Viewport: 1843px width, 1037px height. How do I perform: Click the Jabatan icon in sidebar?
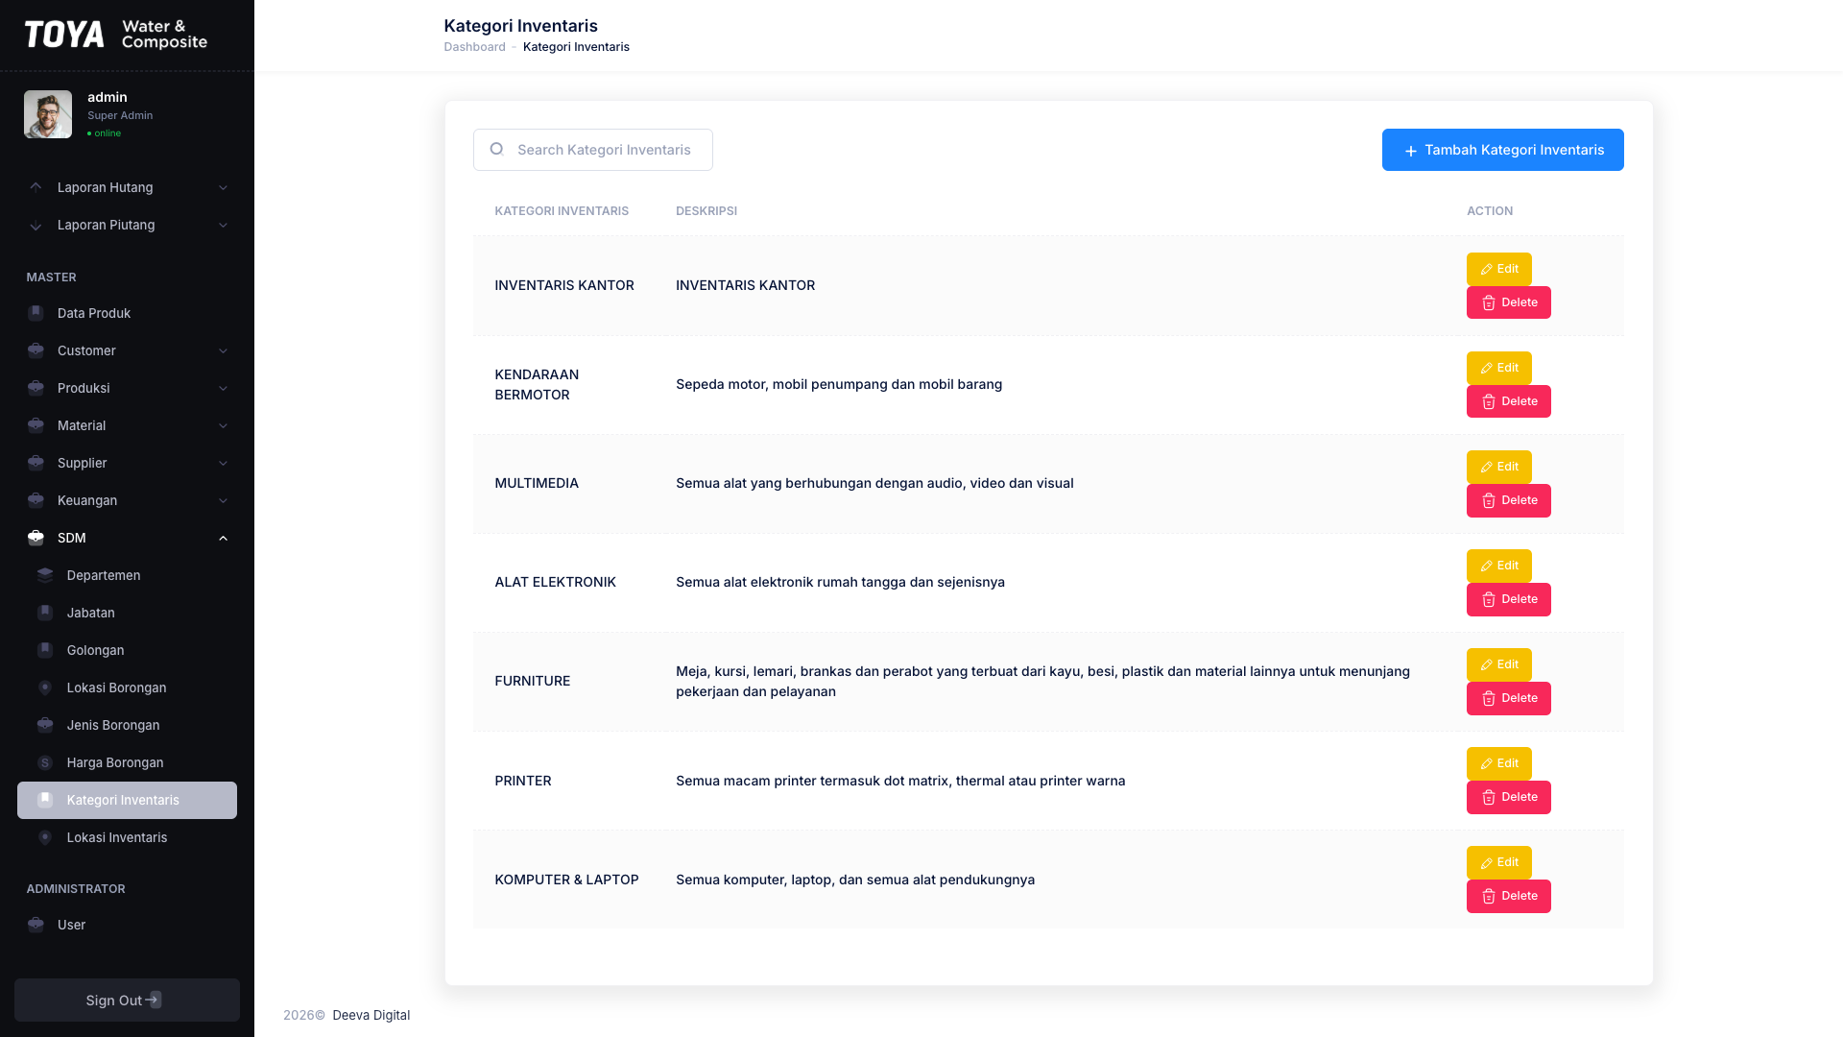coord(45,613)
